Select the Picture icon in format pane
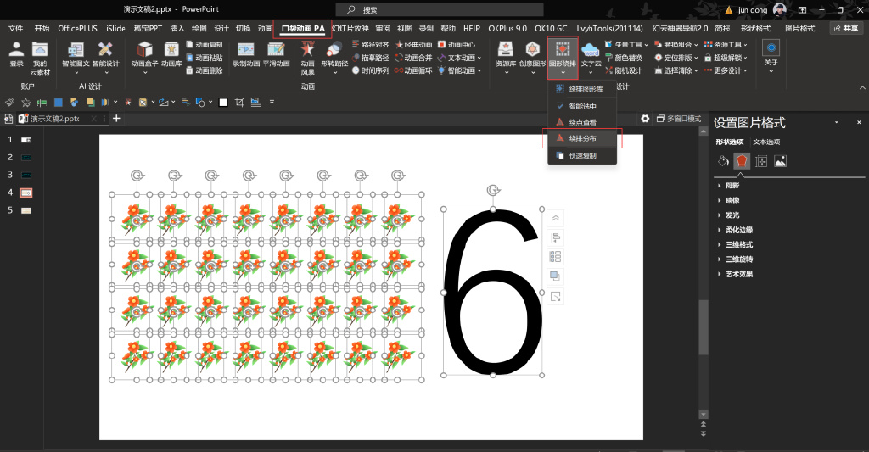The width and height of the screenshot is (869, 452). 781,161
